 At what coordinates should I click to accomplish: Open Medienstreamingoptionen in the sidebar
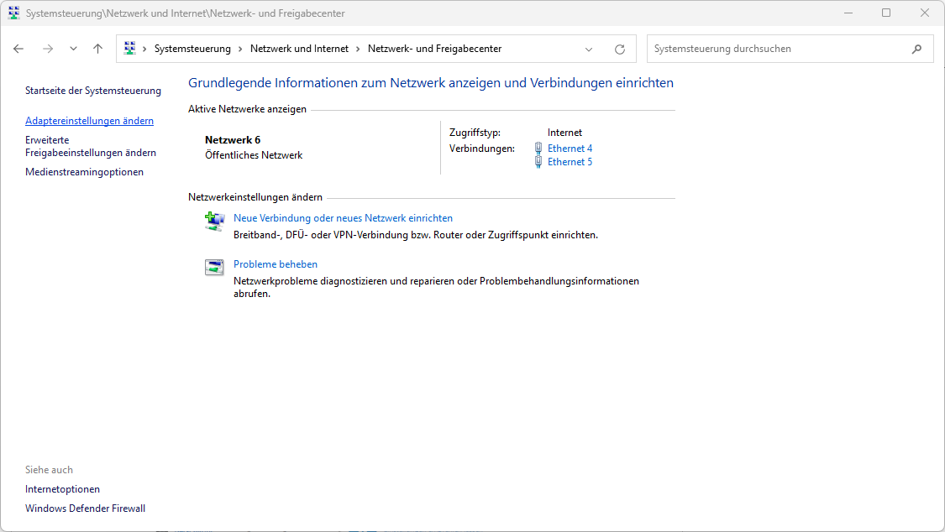[x=84, y=172]
